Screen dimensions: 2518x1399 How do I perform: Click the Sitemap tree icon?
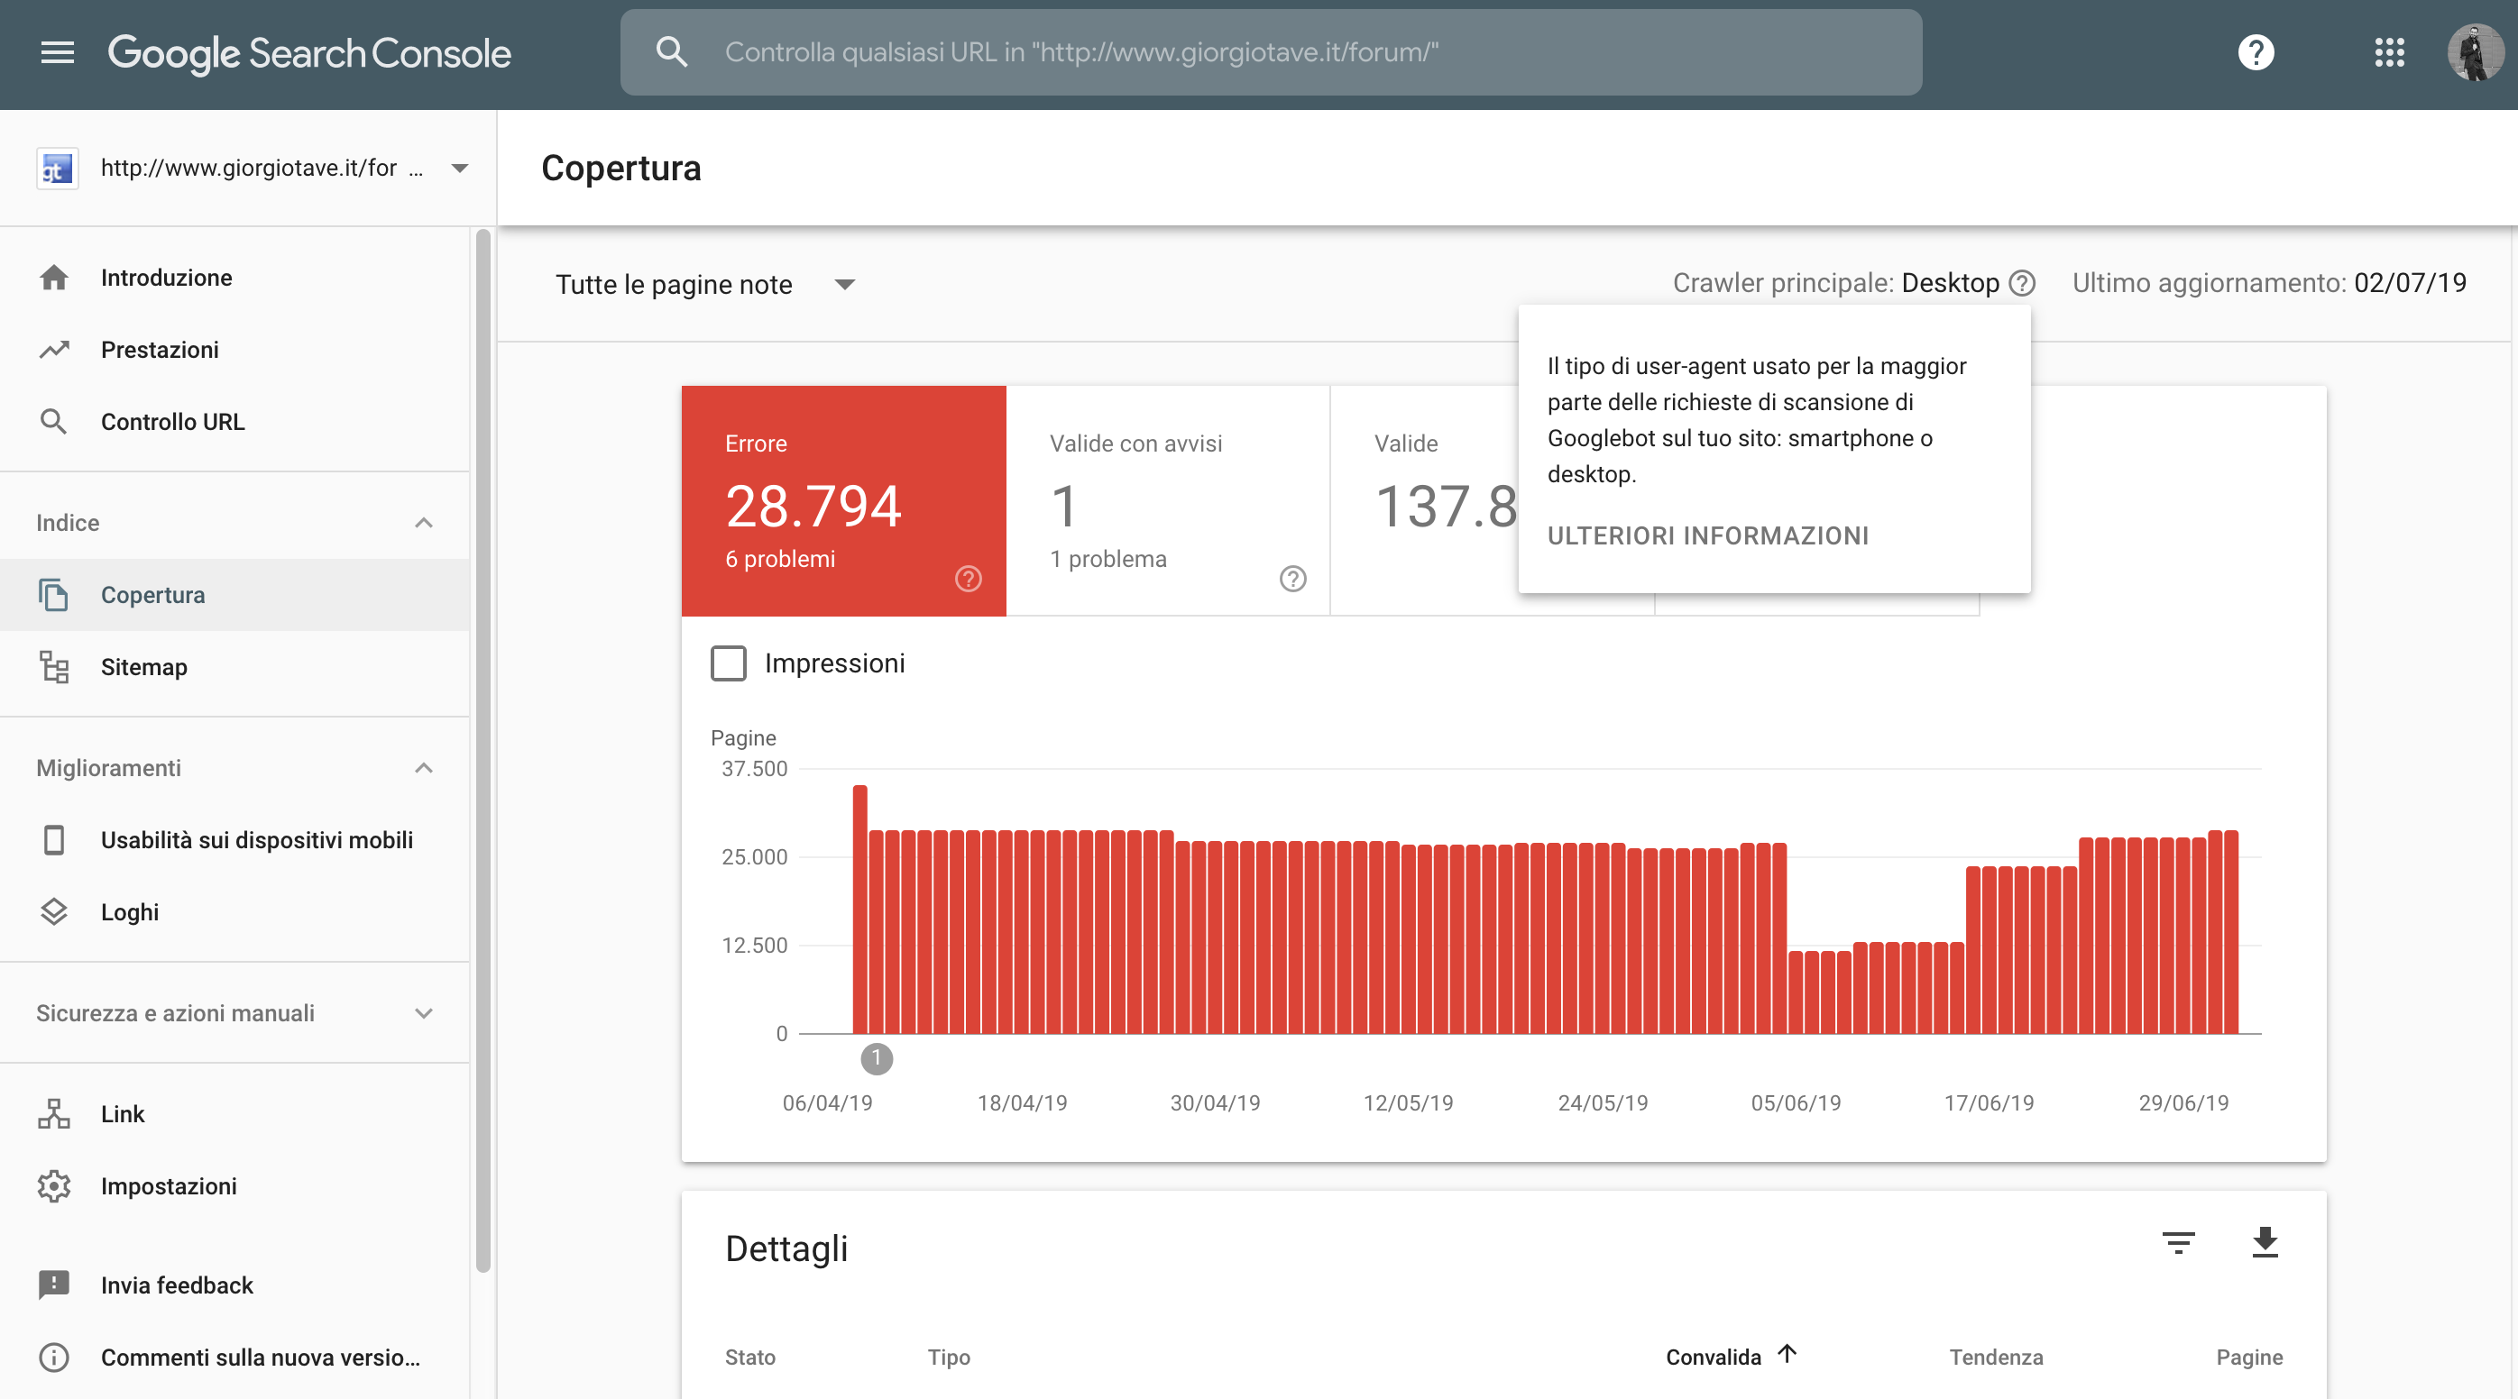[x=54, y=667]
